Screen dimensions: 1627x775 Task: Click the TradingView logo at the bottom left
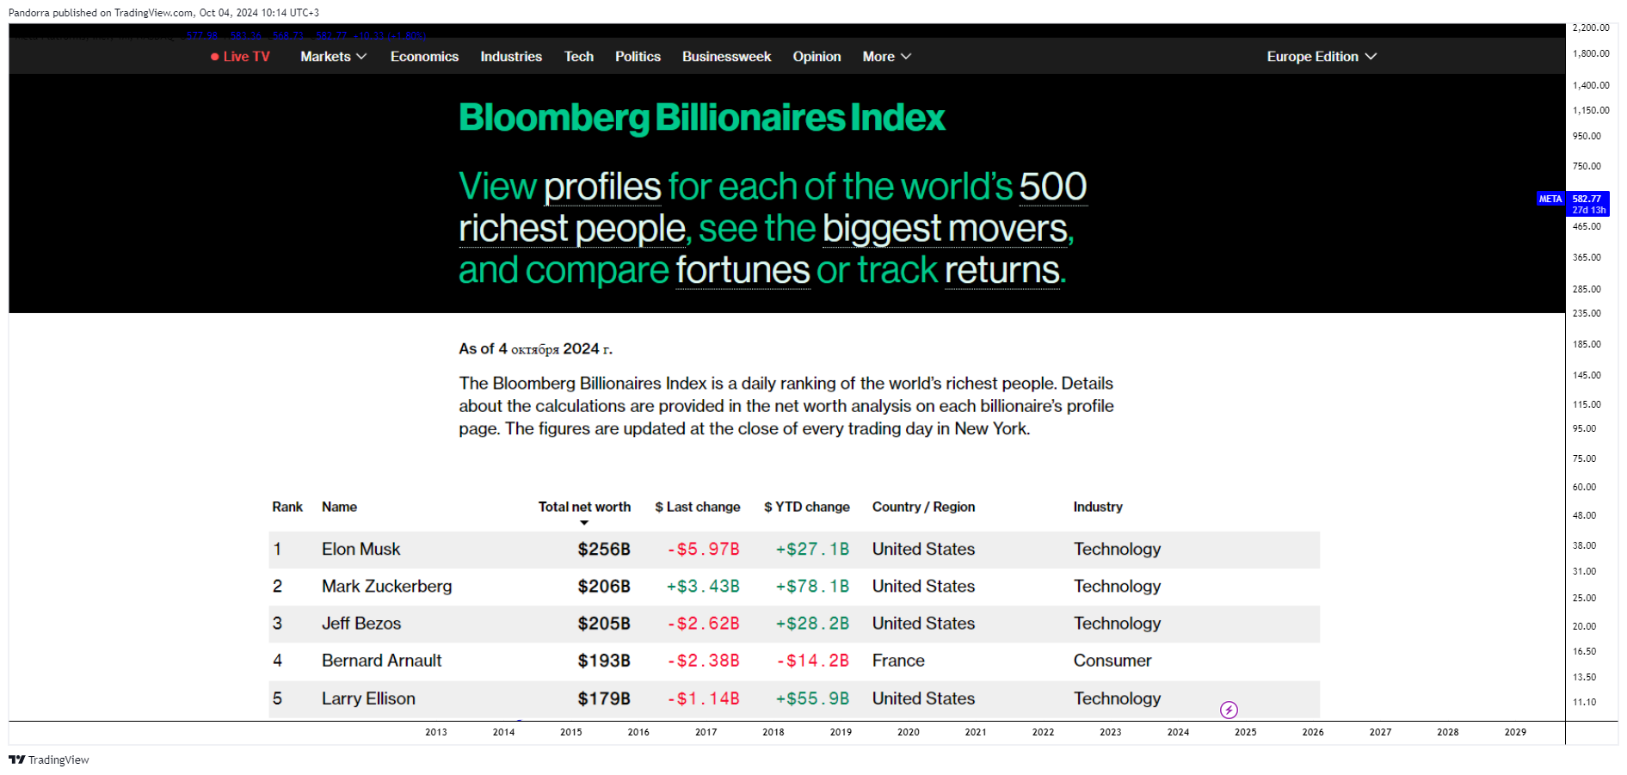point(49,760)
